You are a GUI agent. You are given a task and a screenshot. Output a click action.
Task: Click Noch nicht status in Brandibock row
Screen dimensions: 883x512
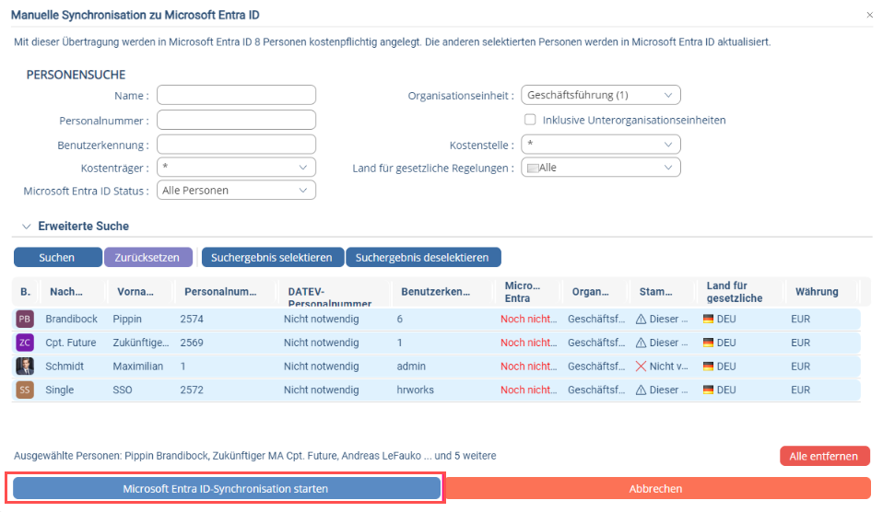coord(529,319)
